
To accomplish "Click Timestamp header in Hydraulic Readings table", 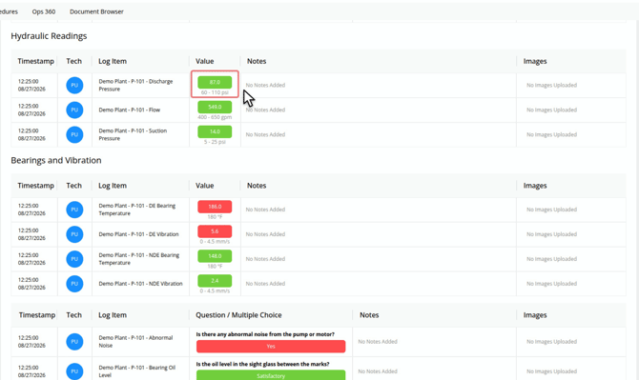I will pyautogui.click(x=35, y=61).
